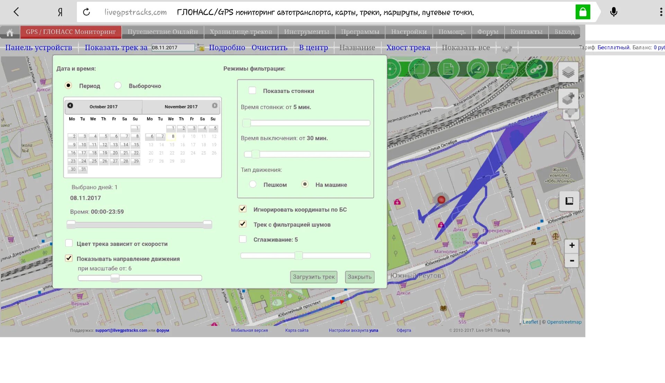Select October 15 in the calendar
Screen dimensions: 665x383
(136, 145)
